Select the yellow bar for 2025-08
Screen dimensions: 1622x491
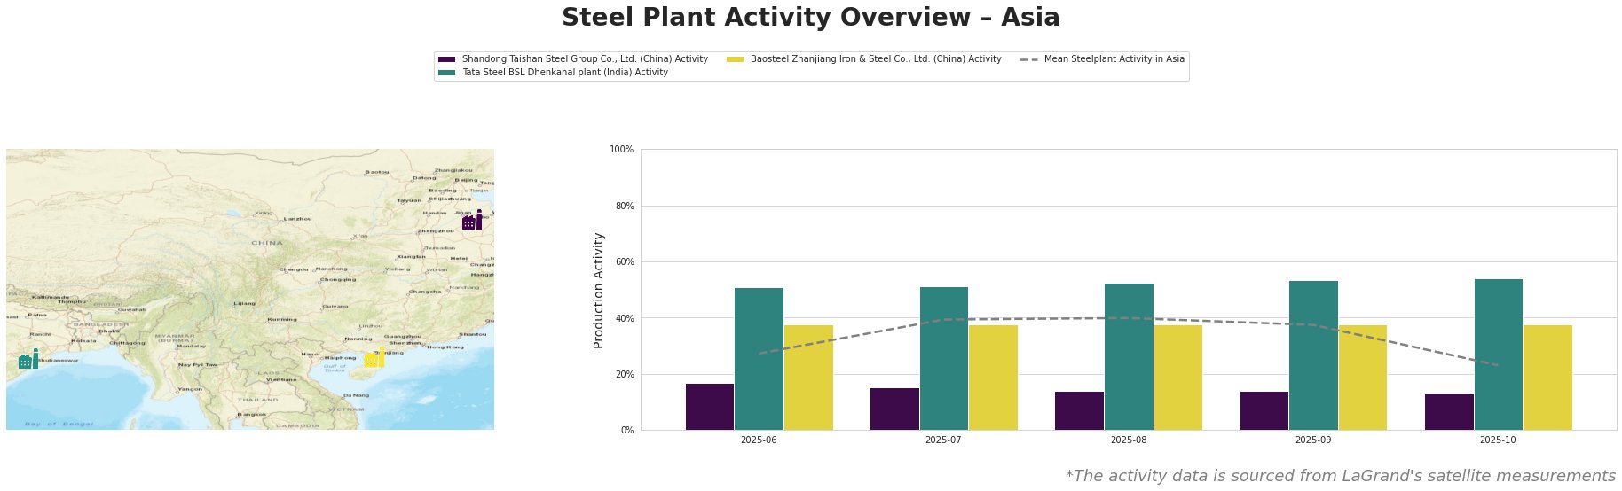[x=1177, y=378]
